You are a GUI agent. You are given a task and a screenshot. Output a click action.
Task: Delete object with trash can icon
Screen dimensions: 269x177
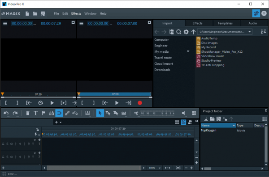pos(28,113)
